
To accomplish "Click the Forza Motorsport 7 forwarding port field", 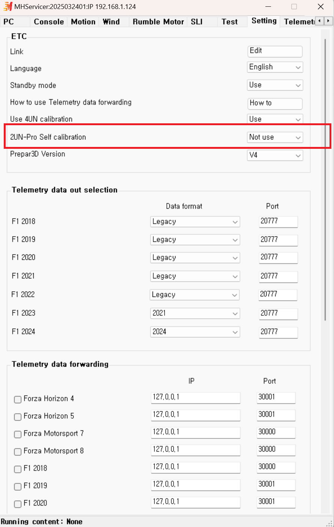I will [276, 433].
